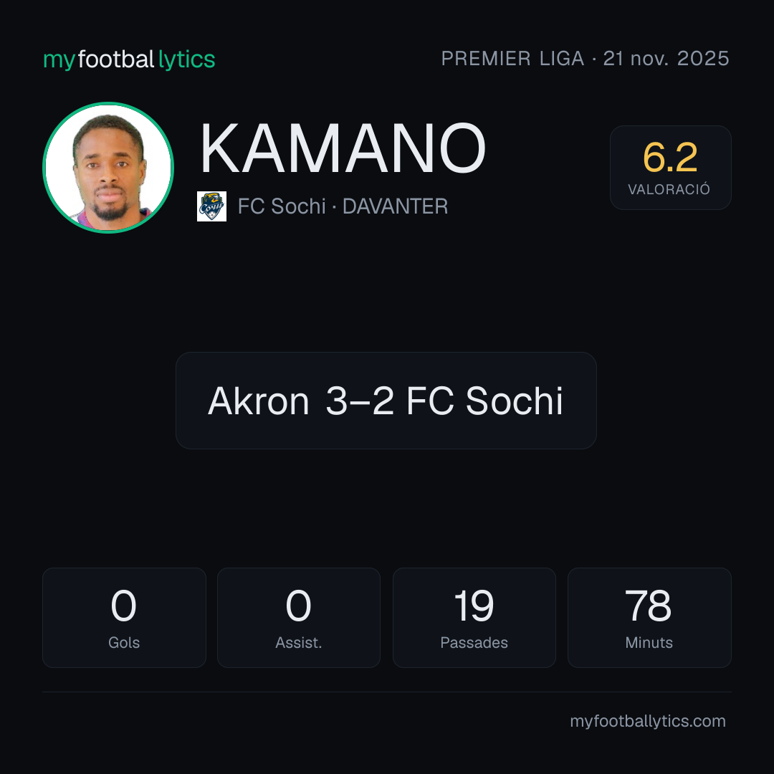Screen dimensions: 774x774
Task: Select the Assist. stat tile
Action: click(x=299, y=618)
